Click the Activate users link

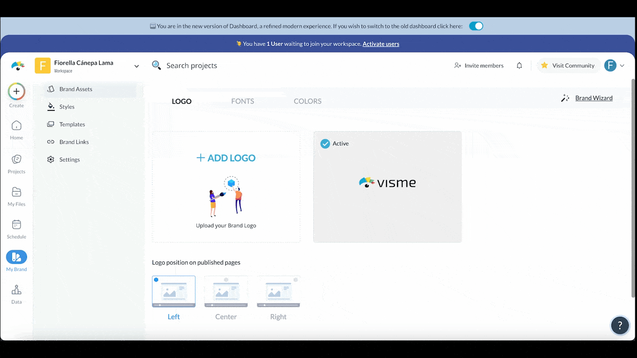coord(381,44)
